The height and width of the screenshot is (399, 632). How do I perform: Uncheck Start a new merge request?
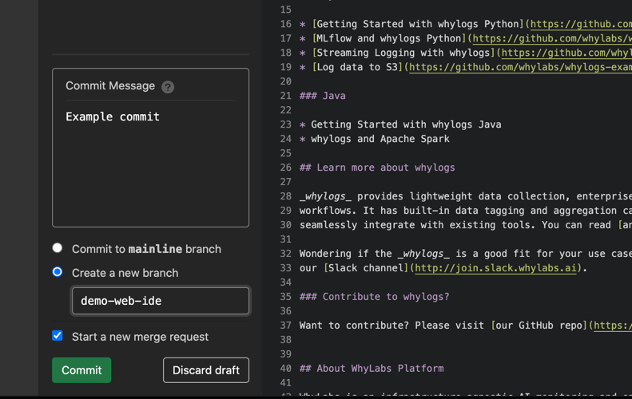[x=58, y=336]
